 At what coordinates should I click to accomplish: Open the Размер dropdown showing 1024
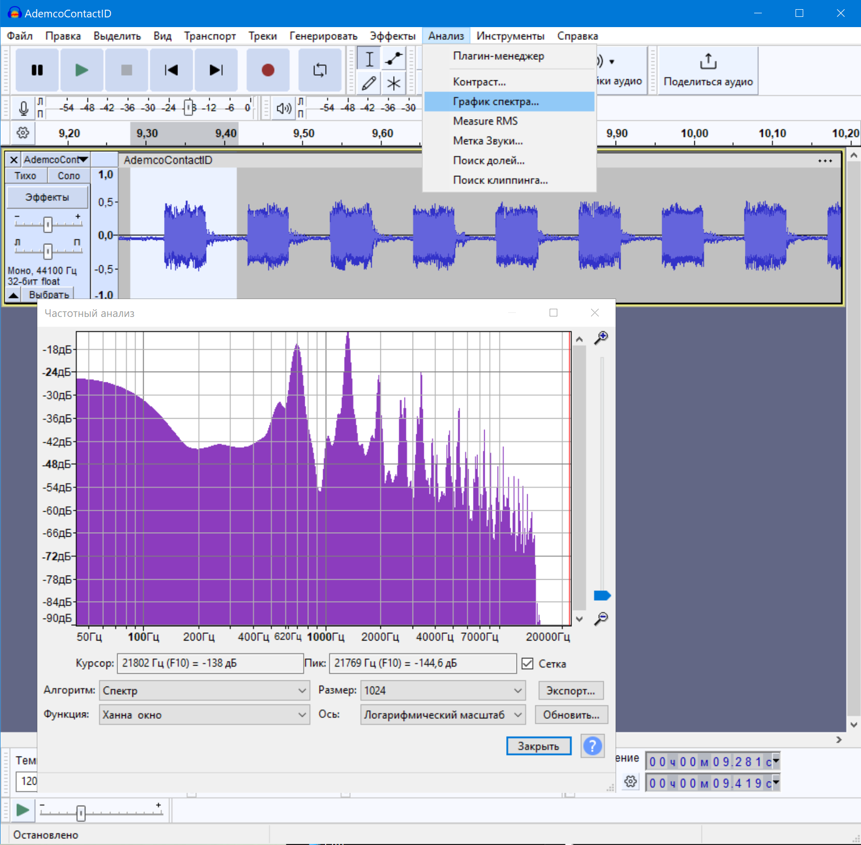coord(443,691)
